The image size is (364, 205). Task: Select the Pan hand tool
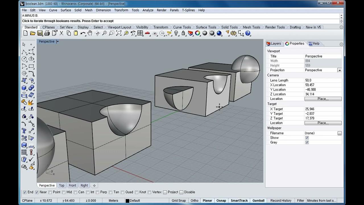90,33
